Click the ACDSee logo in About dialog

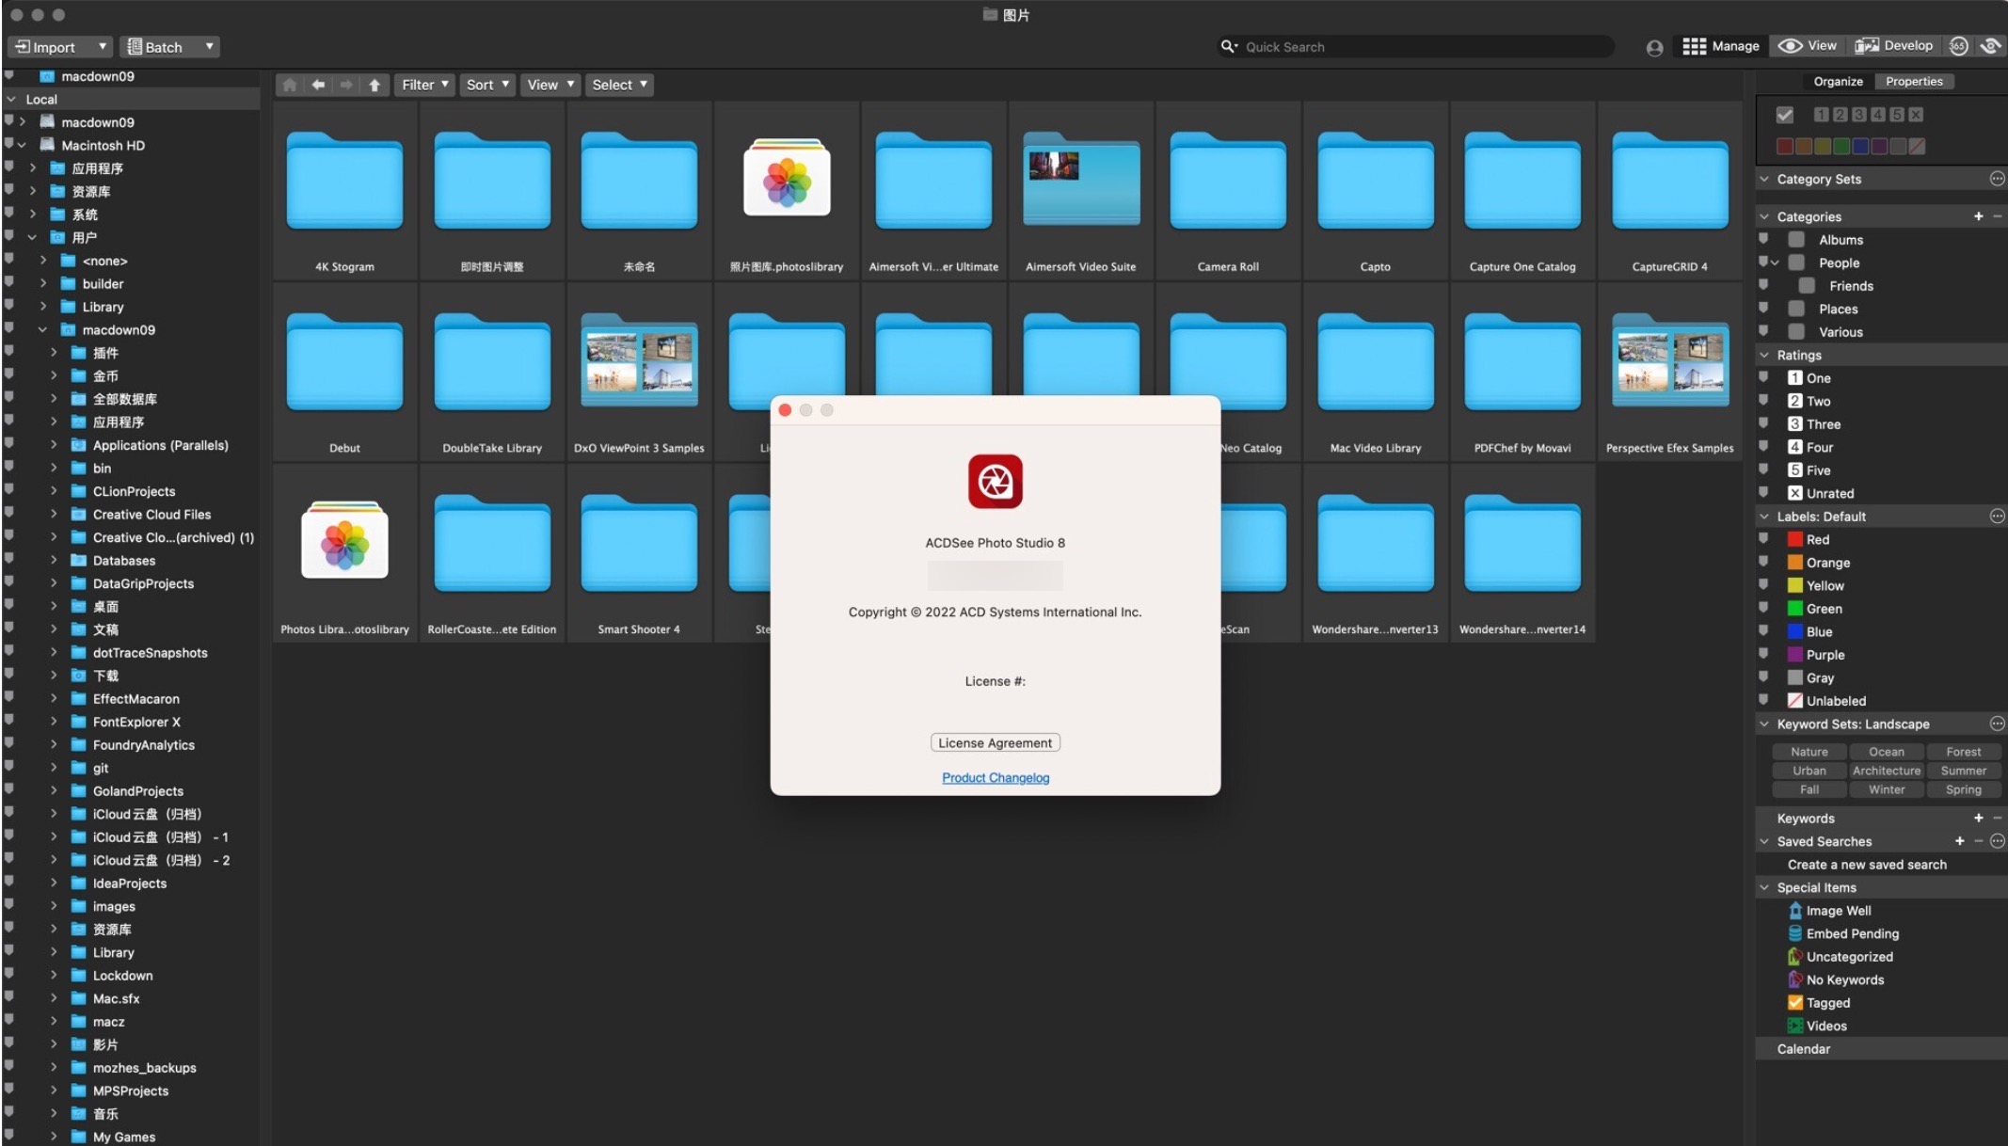coord(995,482)
